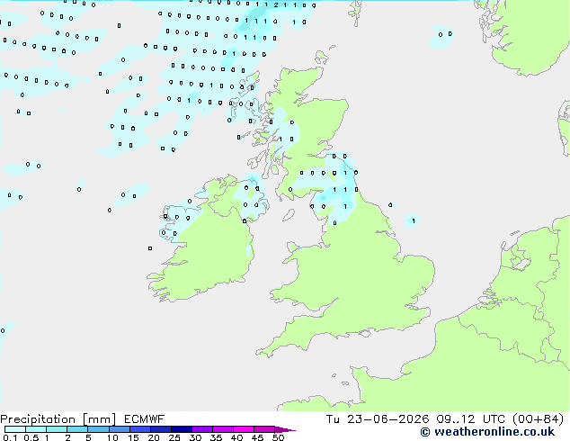Click the 'Precipitation [mm]' title text
Viewport: 570px width, 441px height.
tap(58, 419)
